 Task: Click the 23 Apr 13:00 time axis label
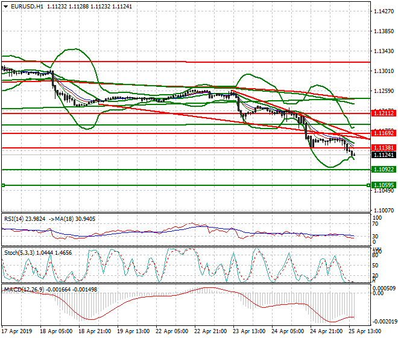tap(249, 331)
